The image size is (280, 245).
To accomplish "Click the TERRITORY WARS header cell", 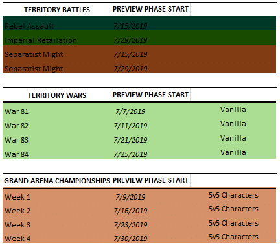I will [57, 95].
